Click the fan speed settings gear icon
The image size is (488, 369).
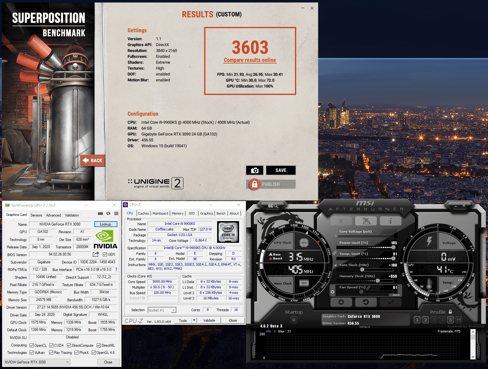[333, 292]
